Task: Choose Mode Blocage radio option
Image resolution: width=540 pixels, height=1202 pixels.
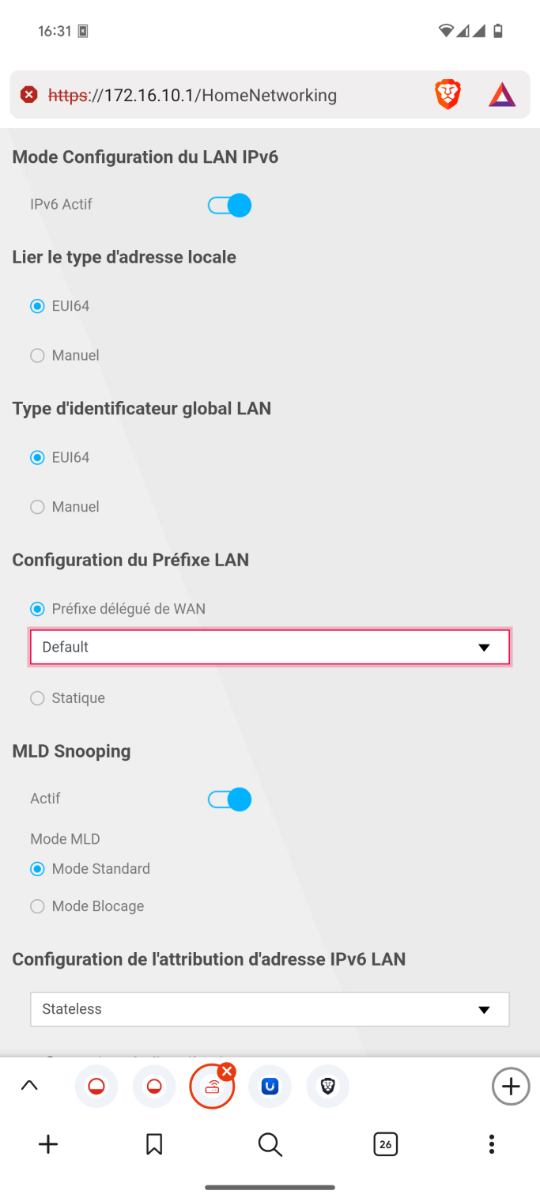Action: (37, 906)
